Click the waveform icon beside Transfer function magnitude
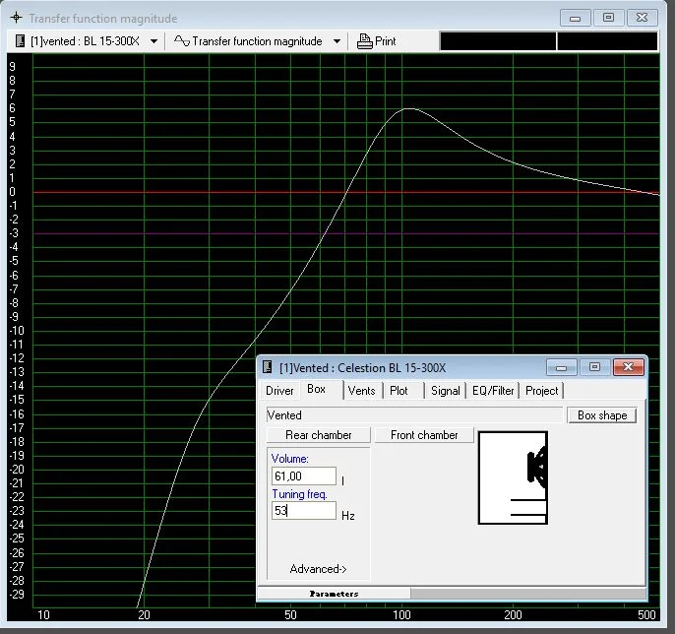The image size is (675, 634). coord(181,41)
